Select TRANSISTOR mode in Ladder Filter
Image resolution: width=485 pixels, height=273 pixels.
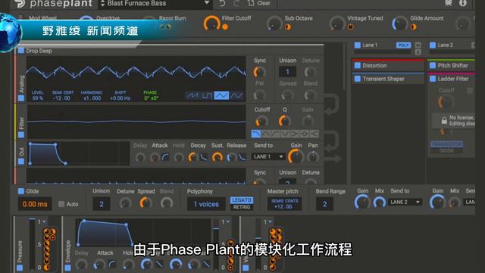pyautogui.click(x=446, y=144)
